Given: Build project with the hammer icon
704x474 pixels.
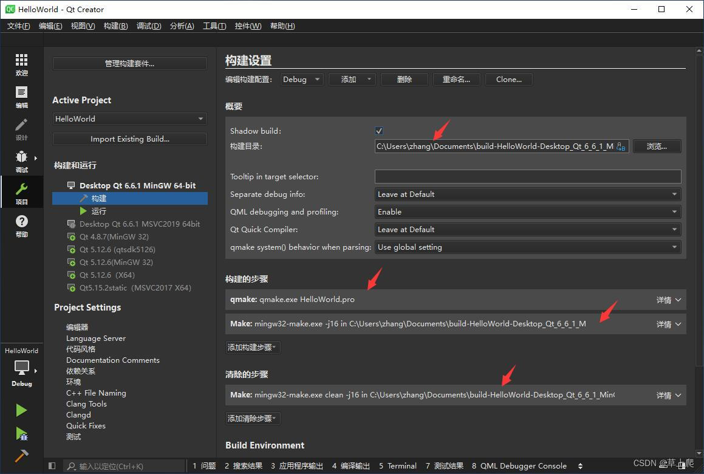Looking at the screenshot, I should [21, 456].
